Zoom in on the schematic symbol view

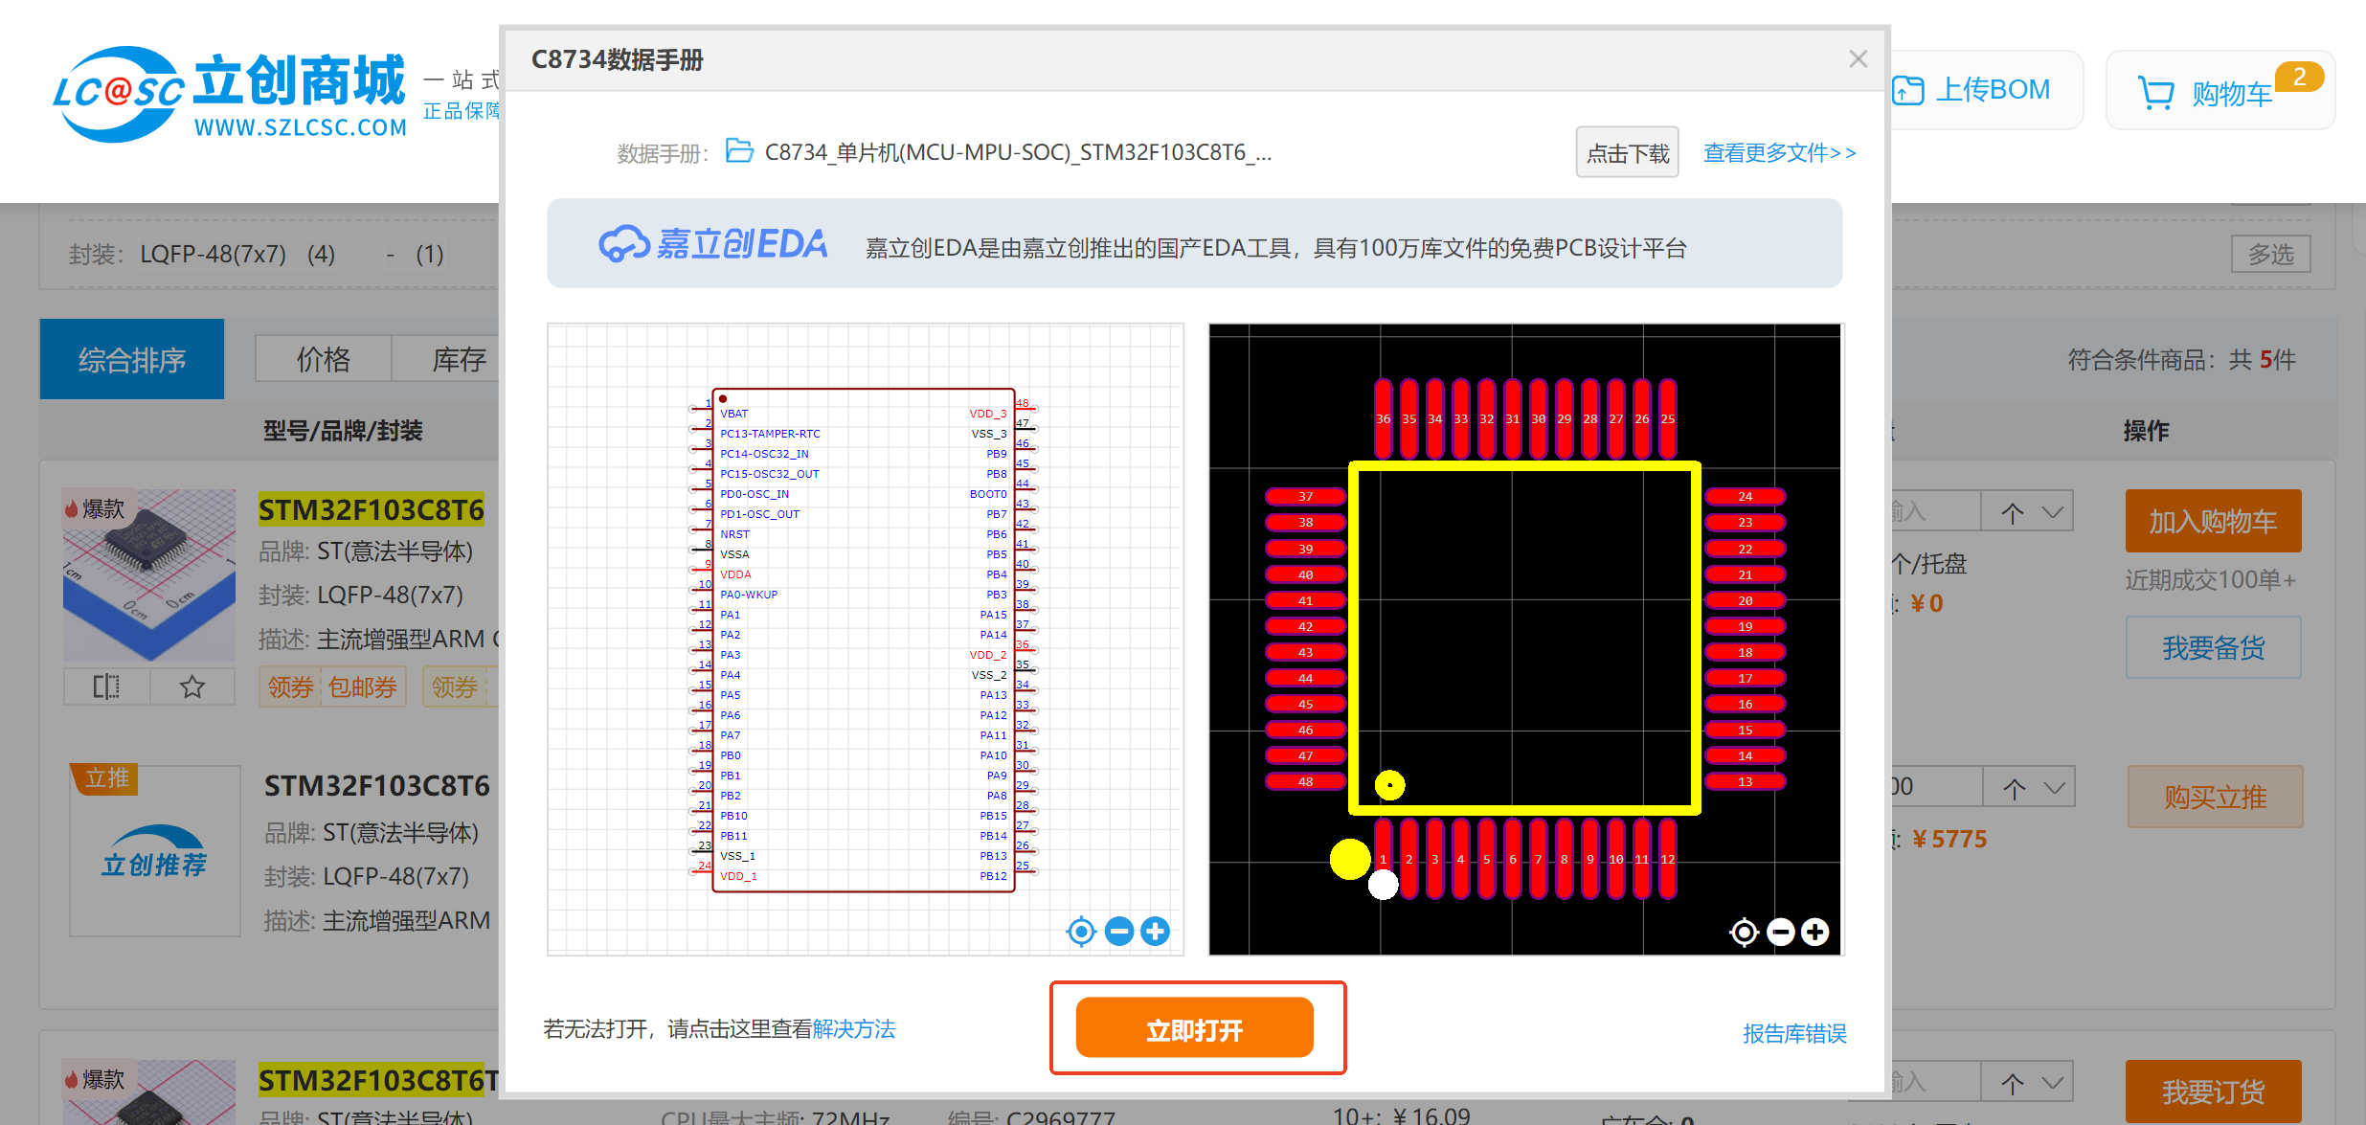coord(1155,931)
